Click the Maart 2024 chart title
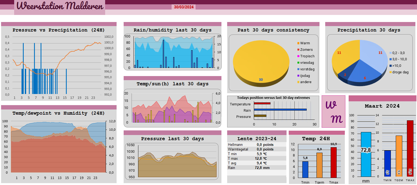Viewport: 417px width, 185px height. [x=382, y=106]
